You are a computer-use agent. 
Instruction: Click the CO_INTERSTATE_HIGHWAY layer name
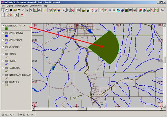(x=18, y=75)
